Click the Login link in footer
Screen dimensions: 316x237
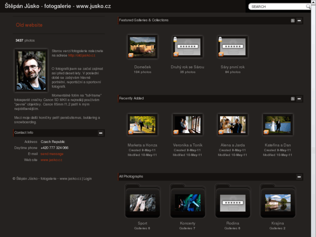(x=87, y=178)
